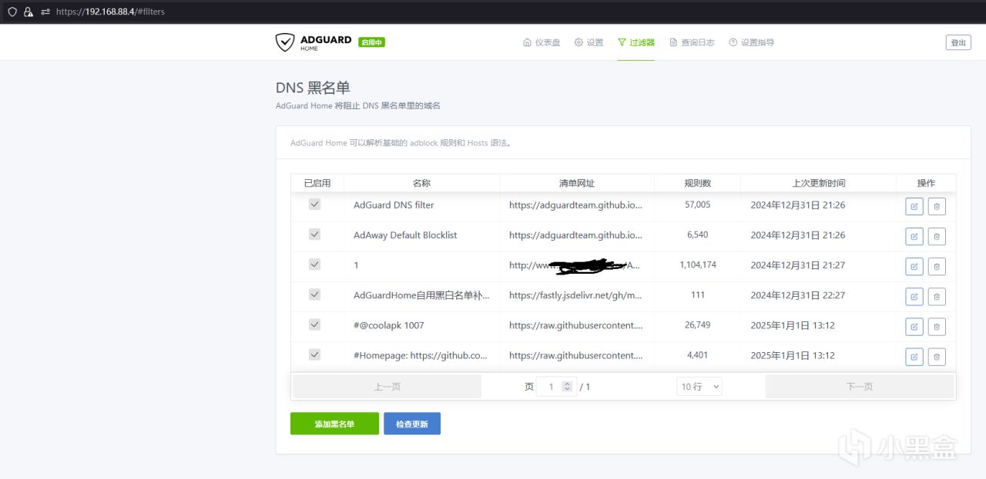Sort by 规则数 column header
The height and width of the screenshot is (479, 986).
(698, 183)
